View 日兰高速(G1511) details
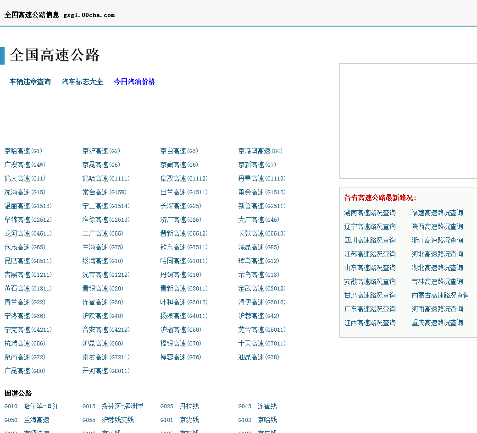The height and width of the screenshot is (433, 477). (x=184, y=192)
